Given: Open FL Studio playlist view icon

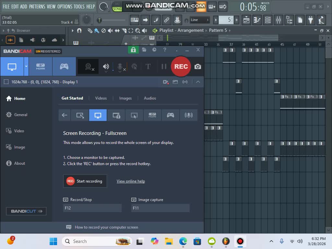Looking at the screenshot, I should point(246,20).
